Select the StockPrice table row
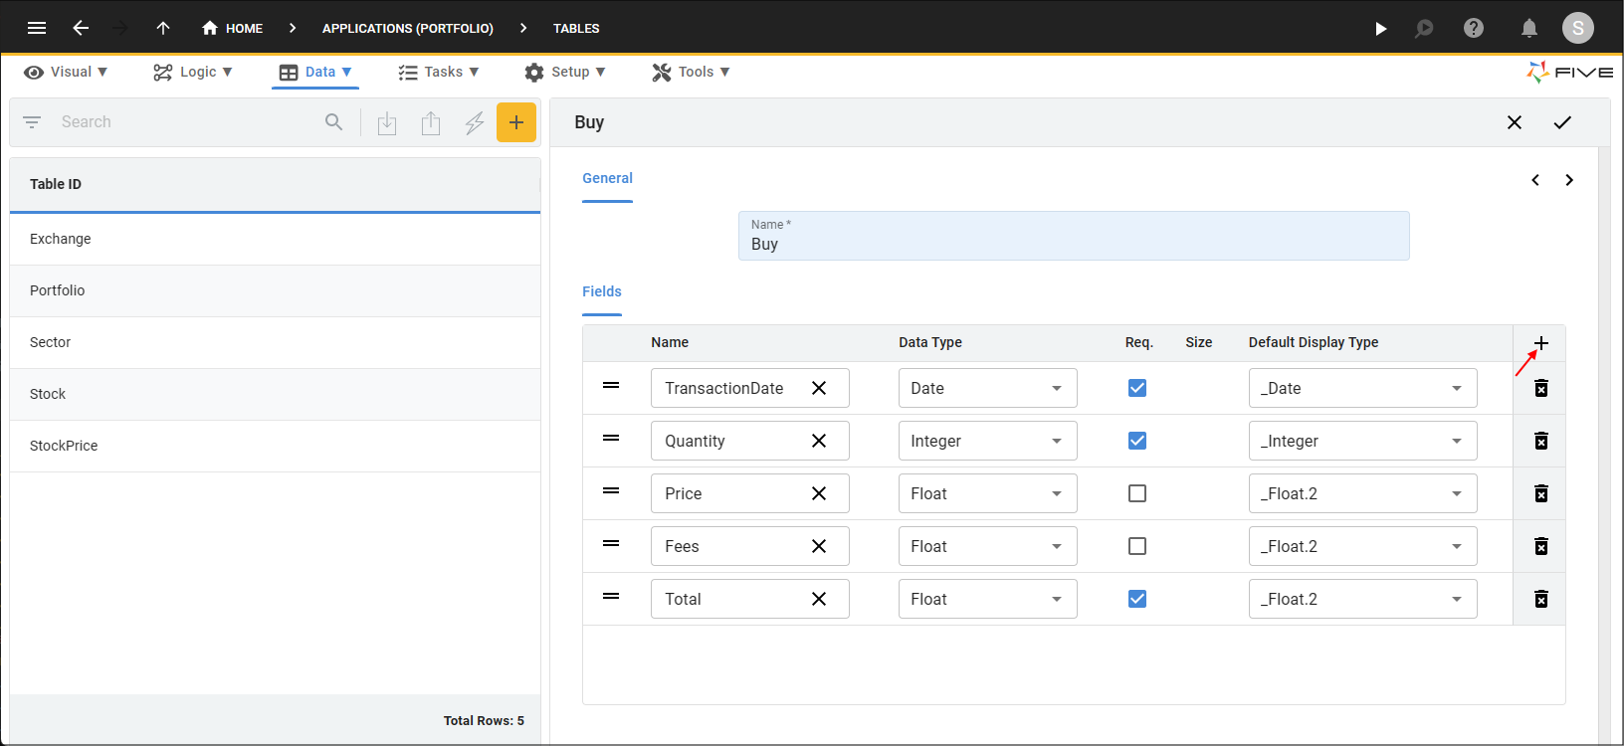Screen dimensions: 1624x746 (x=275, y=446)
